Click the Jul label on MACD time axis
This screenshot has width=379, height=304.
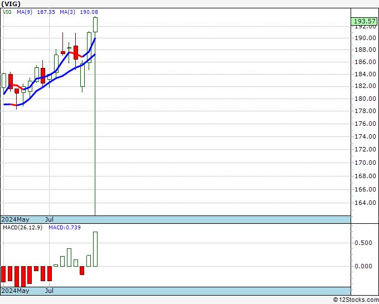pos(49,291)
